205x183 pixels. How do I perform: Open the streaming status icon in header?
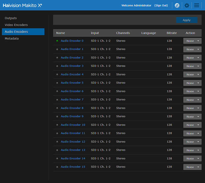[x=177, y=5]
